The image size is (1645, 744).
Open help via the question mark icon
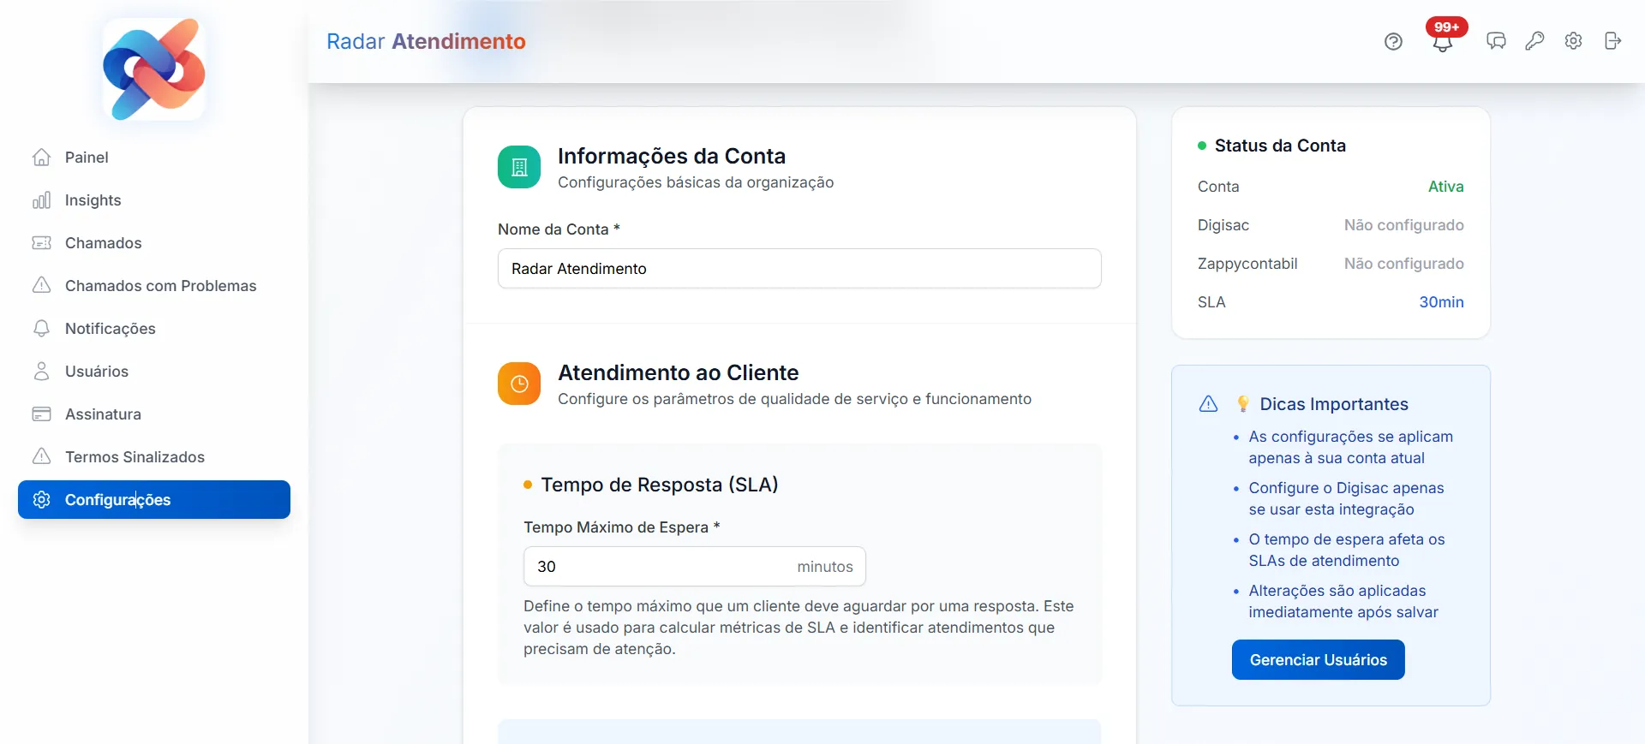[x=1394, y=41]
